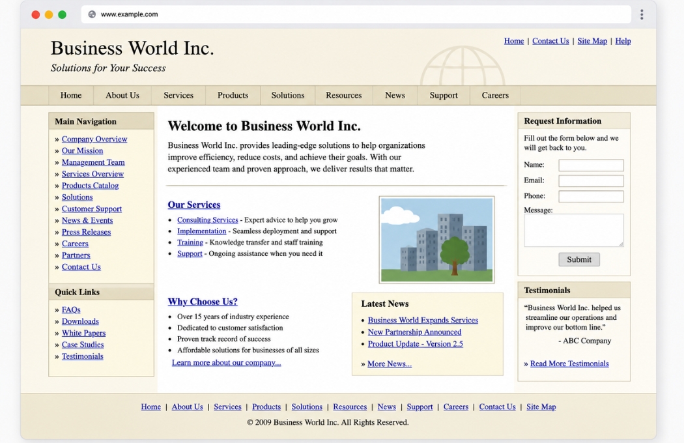
Task: Click the Email input field
Action: click(x=591, y=180)
